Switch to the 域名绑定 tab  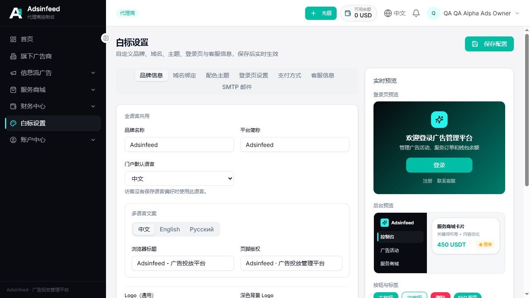click(x=185, y=75)
